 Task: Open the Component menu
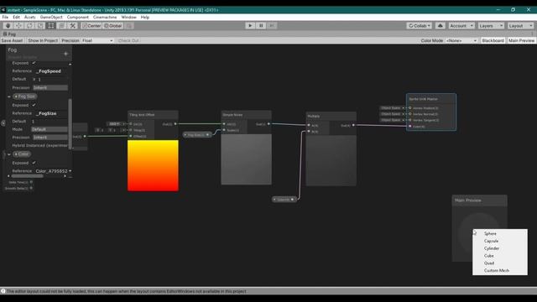coord(78,17)
